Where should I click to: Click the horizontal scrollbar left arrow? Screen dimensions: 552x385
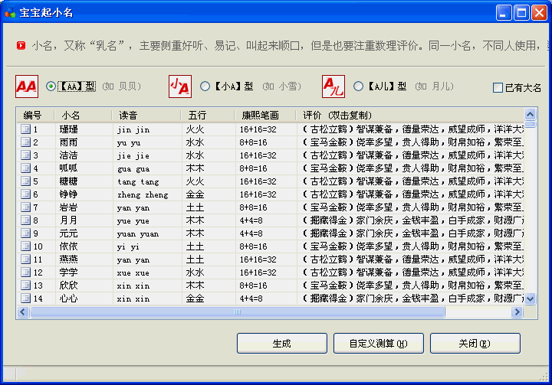pyautogui.click(x=23, y=312)
